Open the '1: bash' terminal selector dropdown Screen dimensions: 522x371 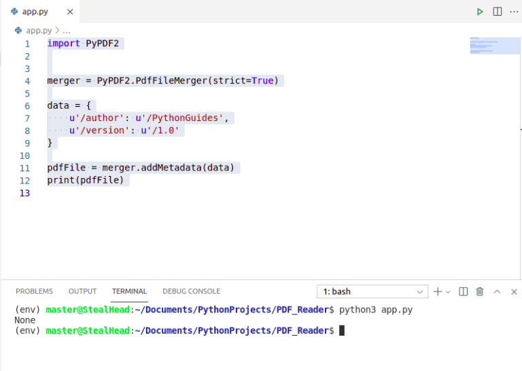tap(372, 291)
